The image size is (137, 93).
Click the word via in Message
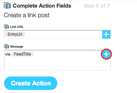8,54
